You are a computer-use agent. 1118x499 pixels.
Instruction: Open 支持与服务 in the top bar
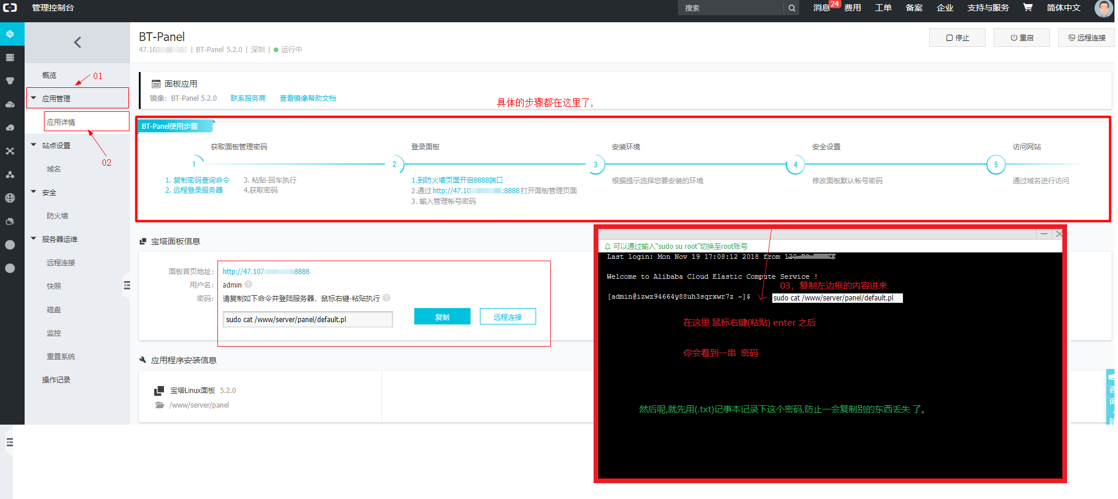click(988, 8)
